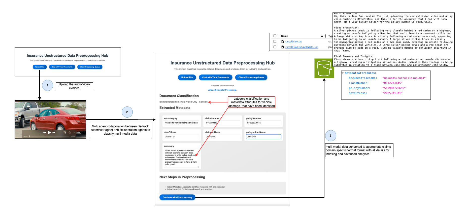Click the green S3 bucket icon
467x221 pixels.
[x=324, y=68]
